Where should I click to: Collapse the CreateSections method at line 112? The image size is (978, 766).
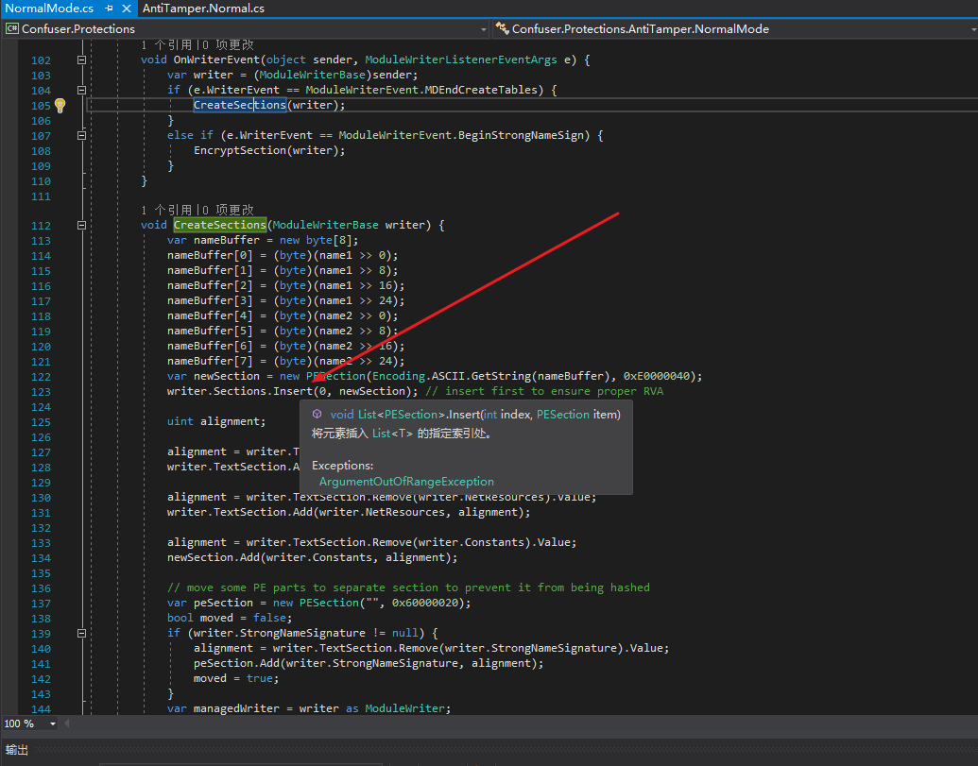81,225
